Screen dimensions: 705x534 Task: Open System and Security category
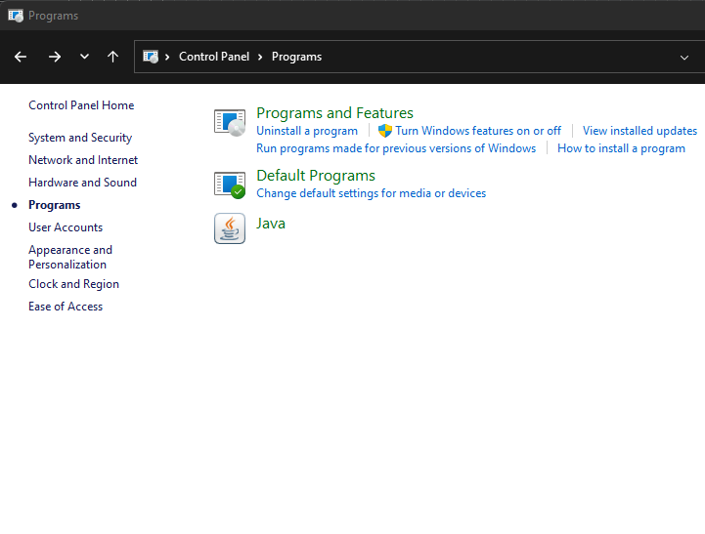80,138
